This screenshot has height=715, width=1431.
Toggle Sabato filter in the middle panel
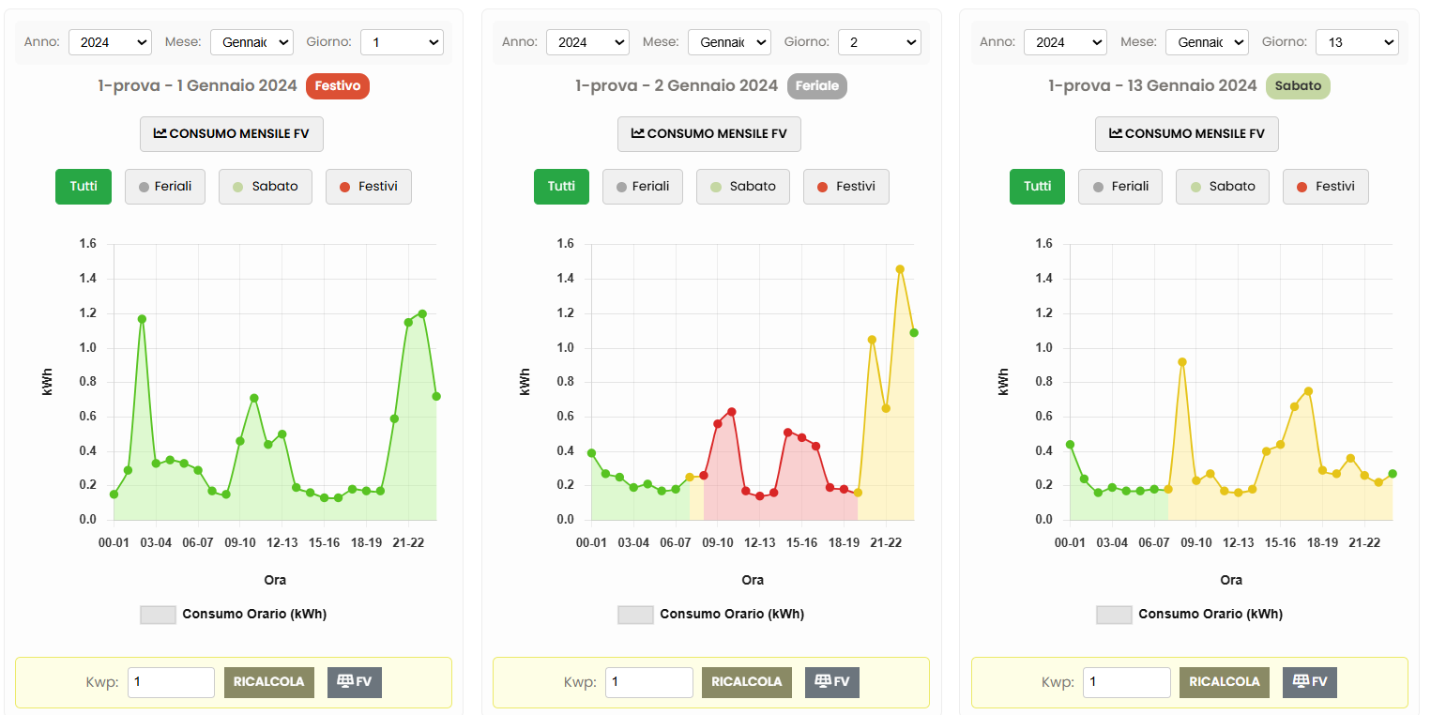click(742, 187)
